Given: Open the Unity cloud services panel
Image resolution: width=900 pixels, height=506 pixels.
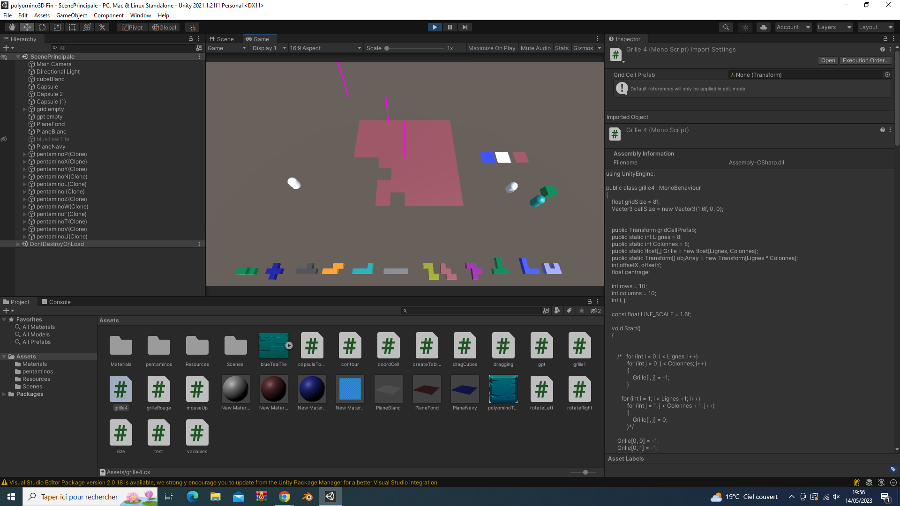Looking at the screenshot, I should pyautogui.click(x=763, y=27).
